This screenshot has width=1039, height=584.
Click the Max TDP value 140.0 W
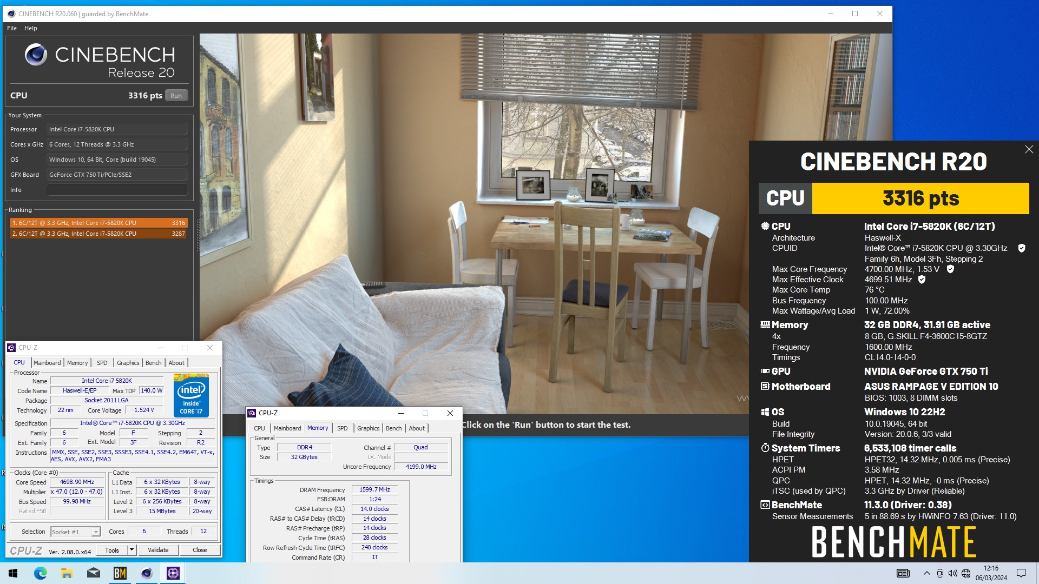152,390
